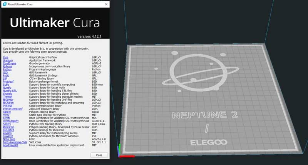Open the Cura project link
Screen dimensions: 308x165
point(5,57)
